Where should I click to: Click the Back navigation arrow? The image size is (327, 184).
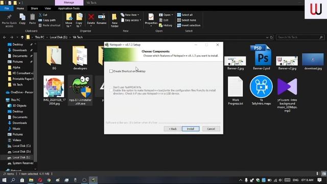click(5, 37)
